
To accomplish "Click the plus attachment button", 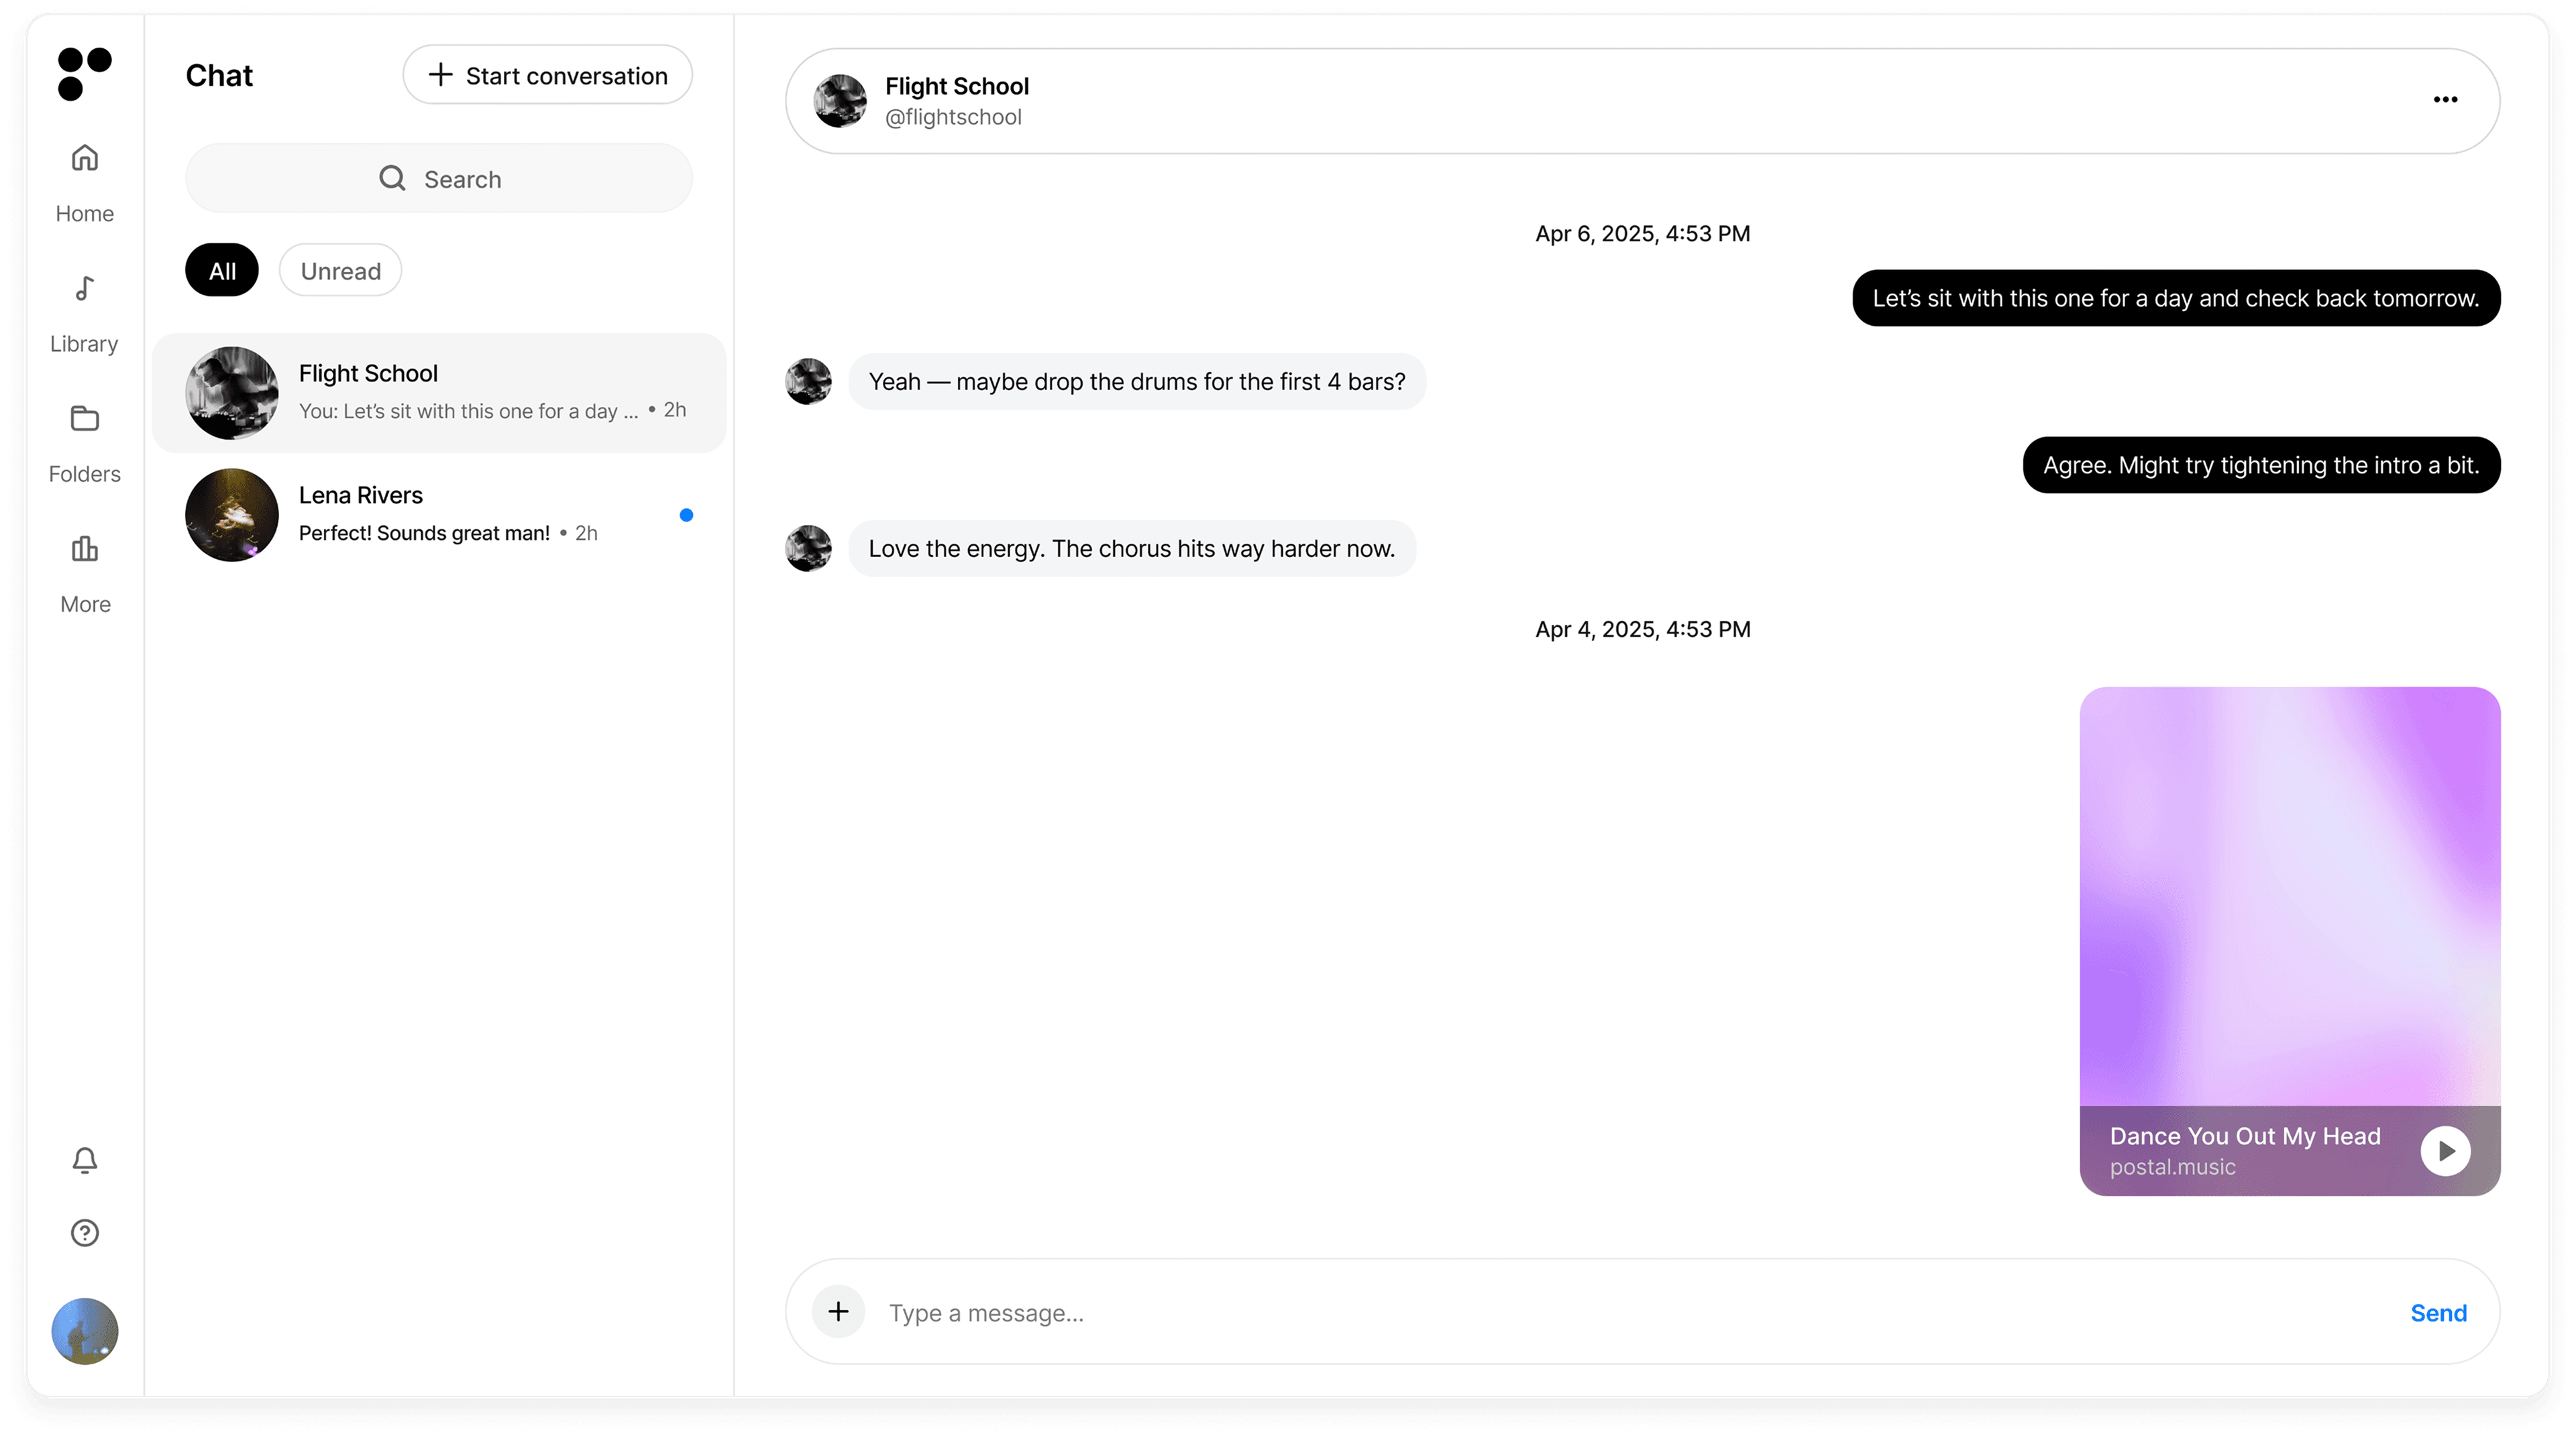I will tap(838, 1312).
